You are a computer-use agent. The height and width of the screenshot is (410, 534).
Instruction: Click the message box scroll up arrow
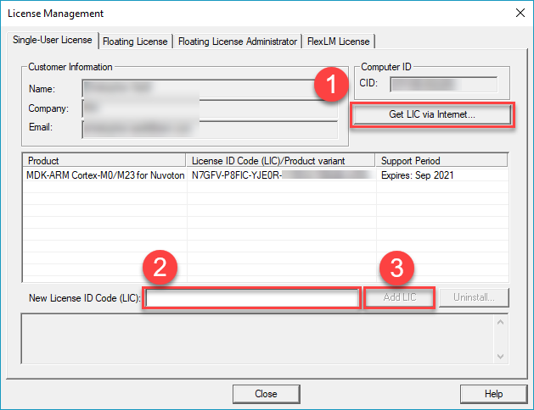[x=500, y=322]
